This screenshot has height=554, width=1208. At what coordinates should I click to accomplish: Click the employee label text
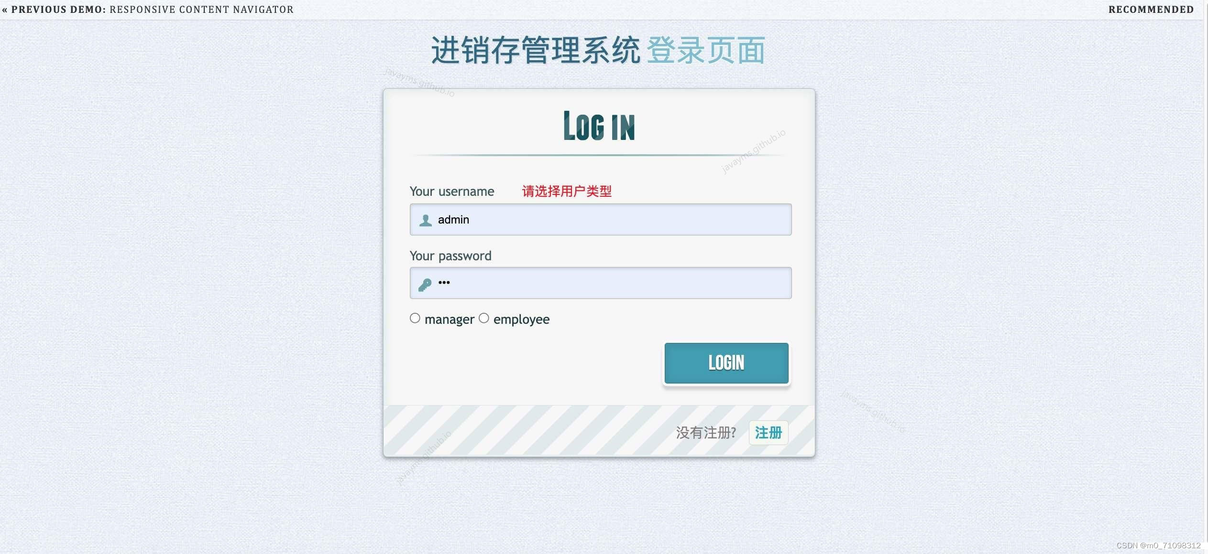(521, 320)
